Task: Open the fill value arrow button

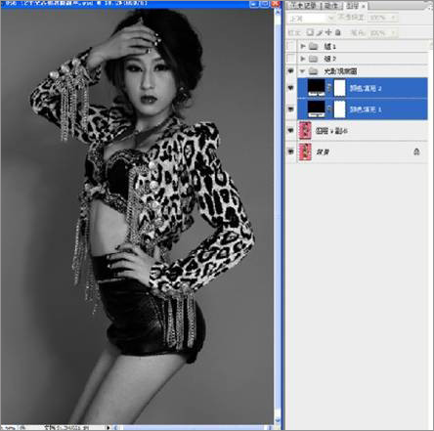Action: tap(393, 32)
